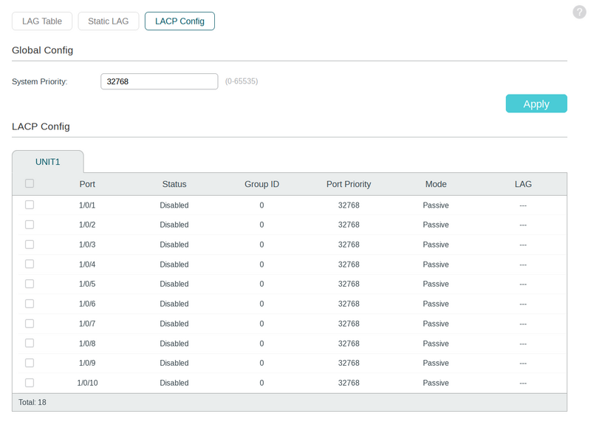
Task: Check the box for port 1/0/2
Action: (x=30, y=225)
